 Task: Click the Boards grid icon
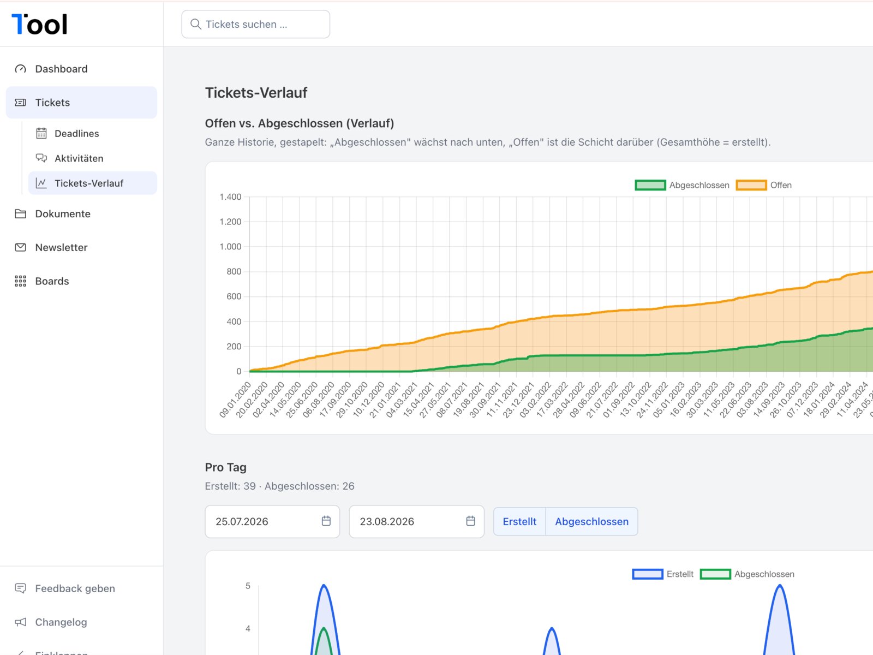20,281
